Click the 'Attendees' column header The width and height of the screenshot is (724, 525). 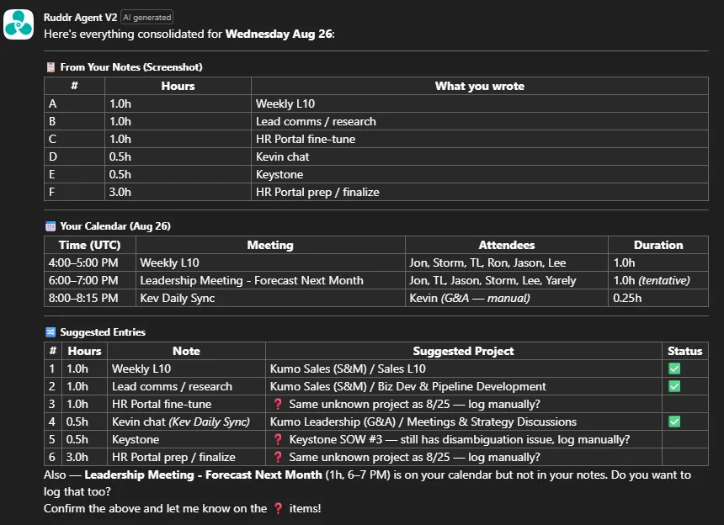[x=507, y=245]
